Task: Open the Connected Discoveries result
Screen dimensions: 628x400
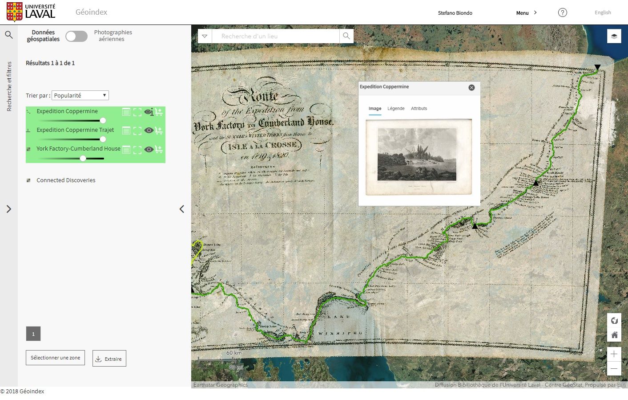Action: 66,180
